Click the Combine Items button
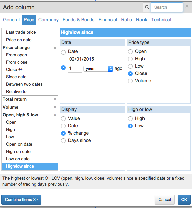Image resolution: width=192 pixels, height=208 pixels. pyautogui.click(x=21, y=200)
